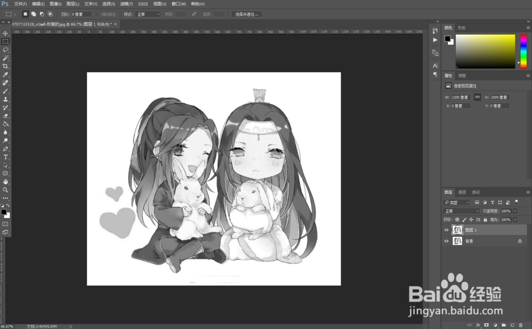The width and height of the screenshot is (532, 329).
Task: Select the Rectangular Marquee tool in toolbox
Action: (5, 41)
